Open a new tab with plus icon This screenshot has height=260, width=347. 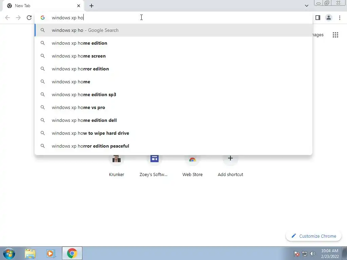[x=91, y=6]
